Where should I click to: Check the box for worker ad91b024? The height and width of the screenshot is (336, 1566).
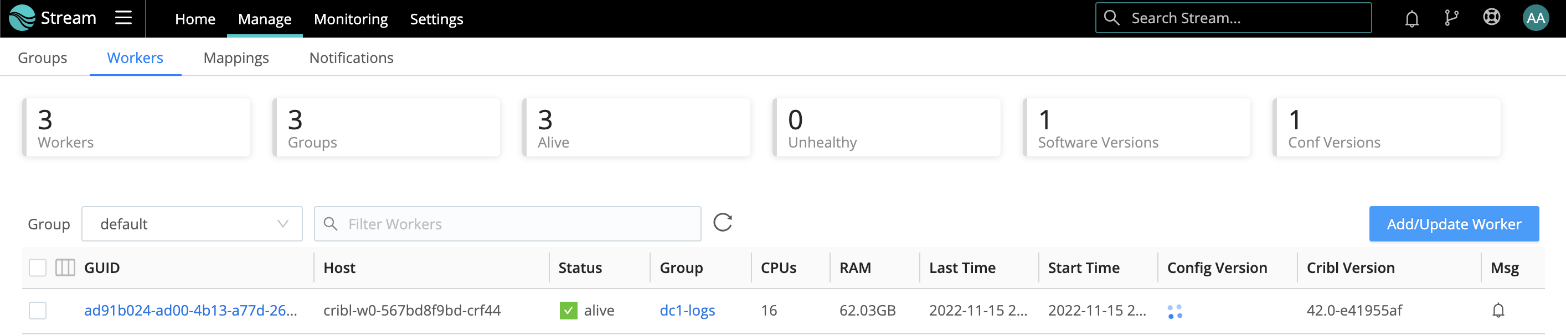click(38, 311)
